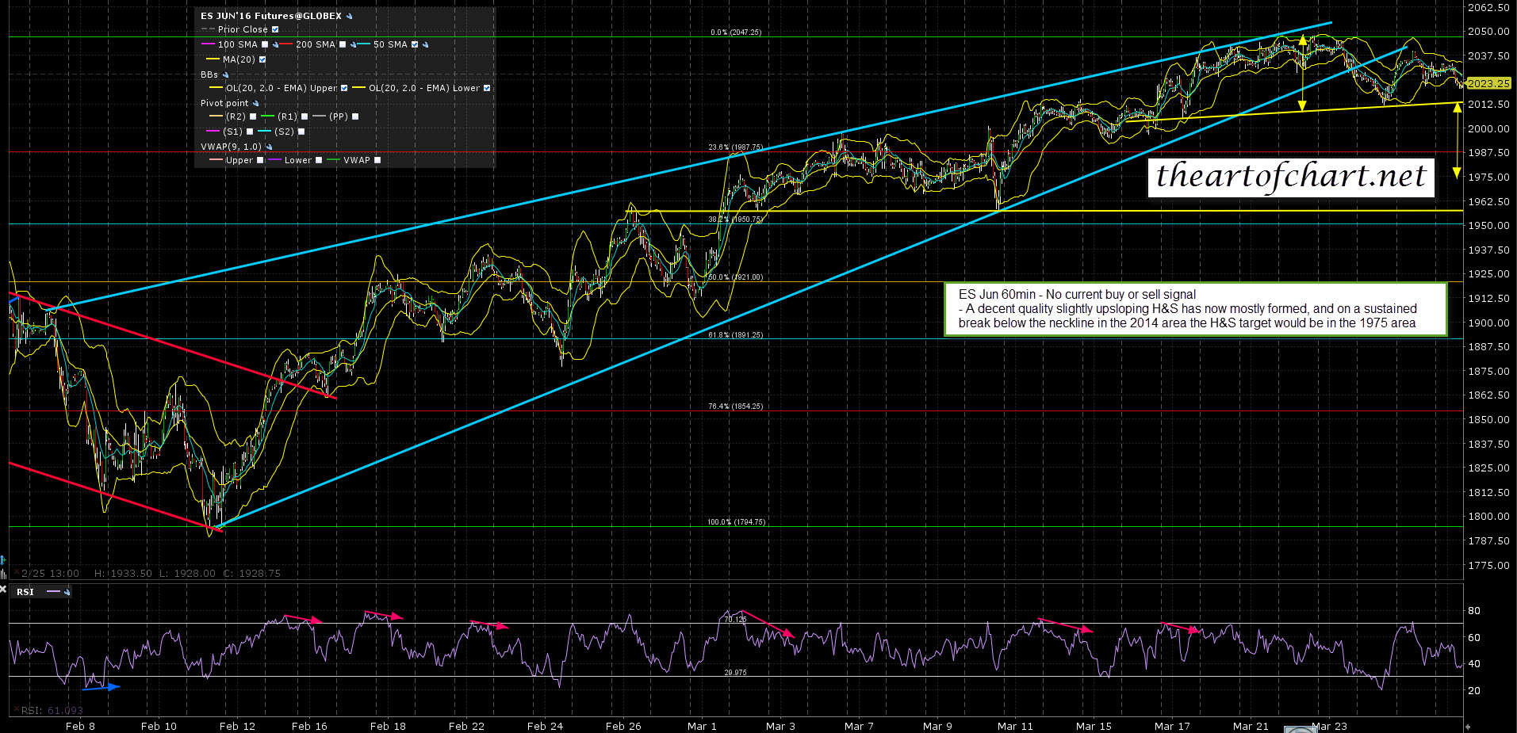Click the theartofchart.net watermark link

(1290, 177)
